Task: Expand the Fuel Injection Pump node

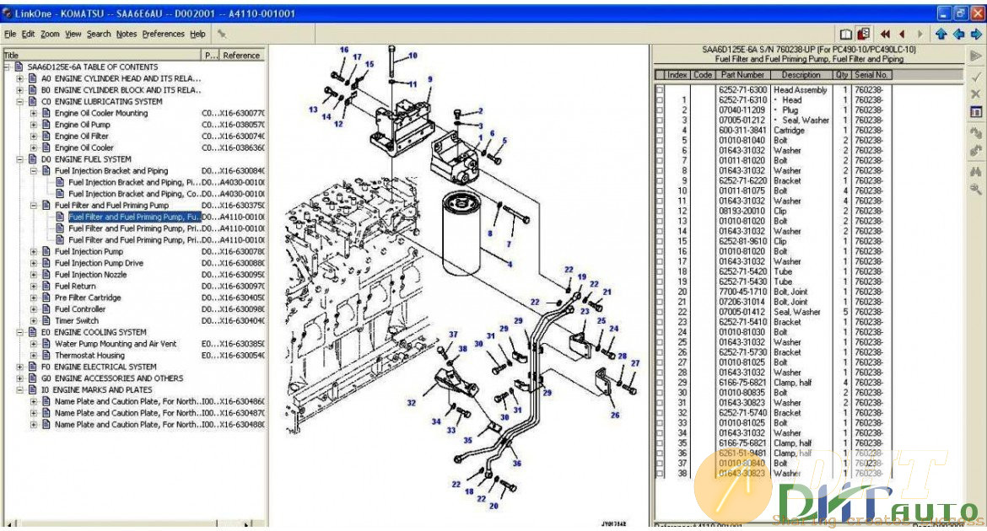Action: click(34, 252)
